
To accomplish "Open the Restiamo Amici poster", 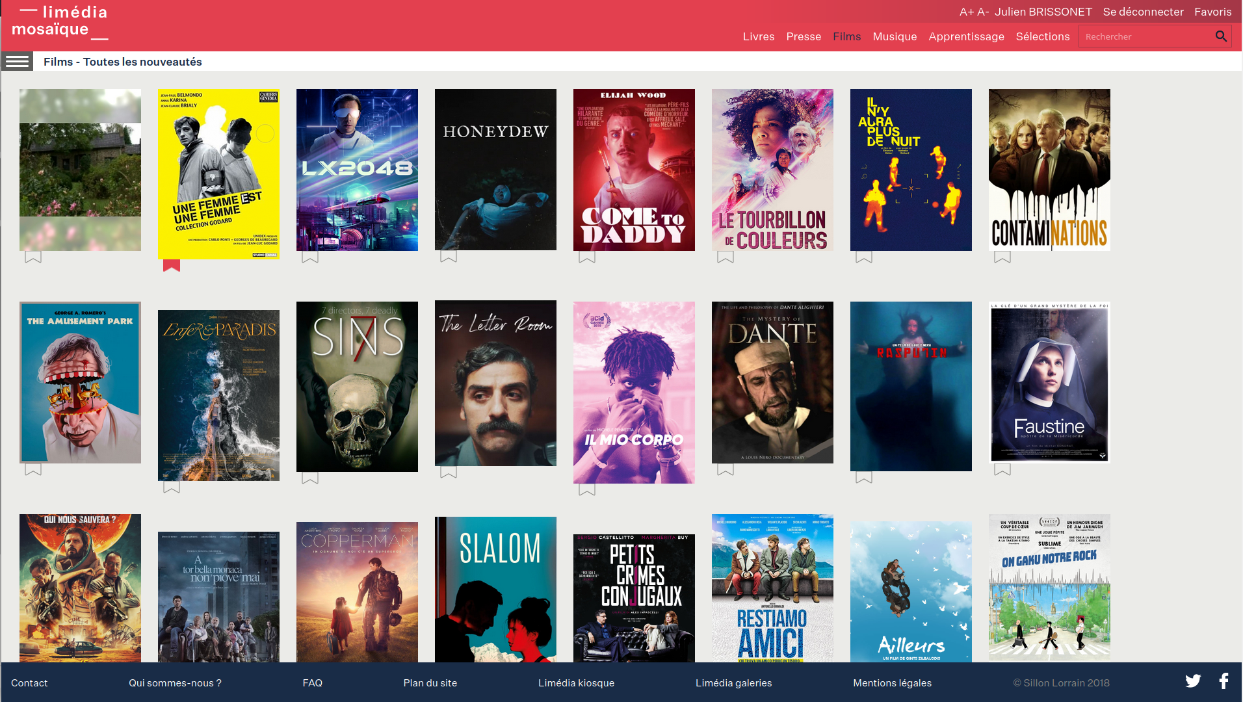I will click(x=772, y=588).
